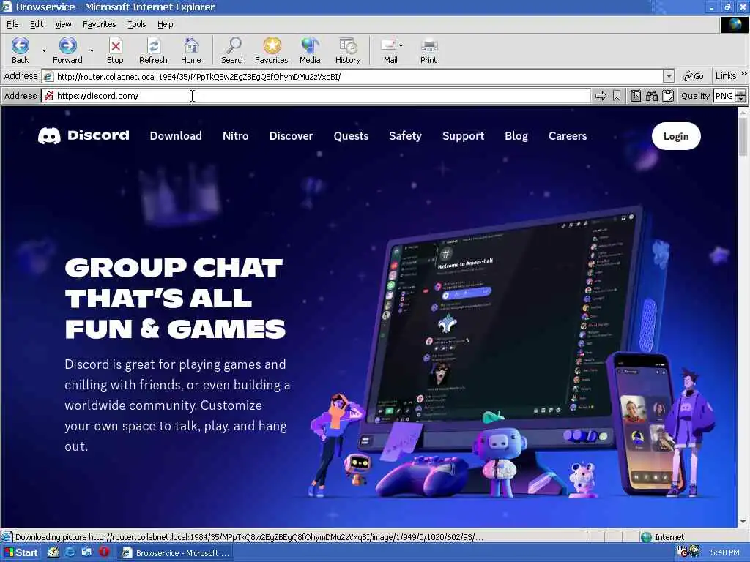Open the Home page icon
Image resolution: width=750 pixels, height=562 pixels.
[x=191, y=50]
